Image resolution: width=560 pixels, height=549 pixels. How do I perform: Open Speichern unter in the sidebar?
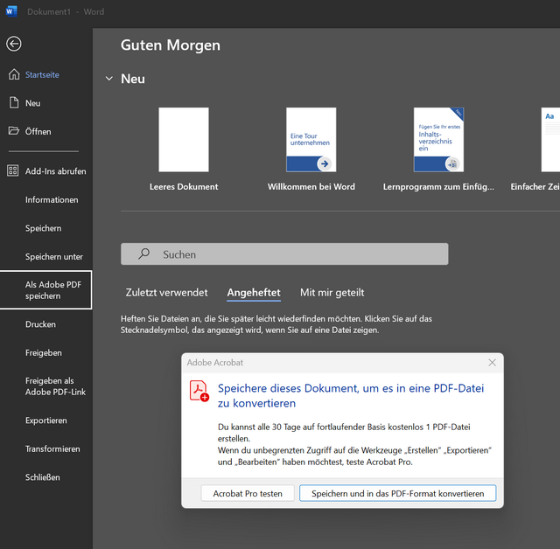[x=54, y=257]
